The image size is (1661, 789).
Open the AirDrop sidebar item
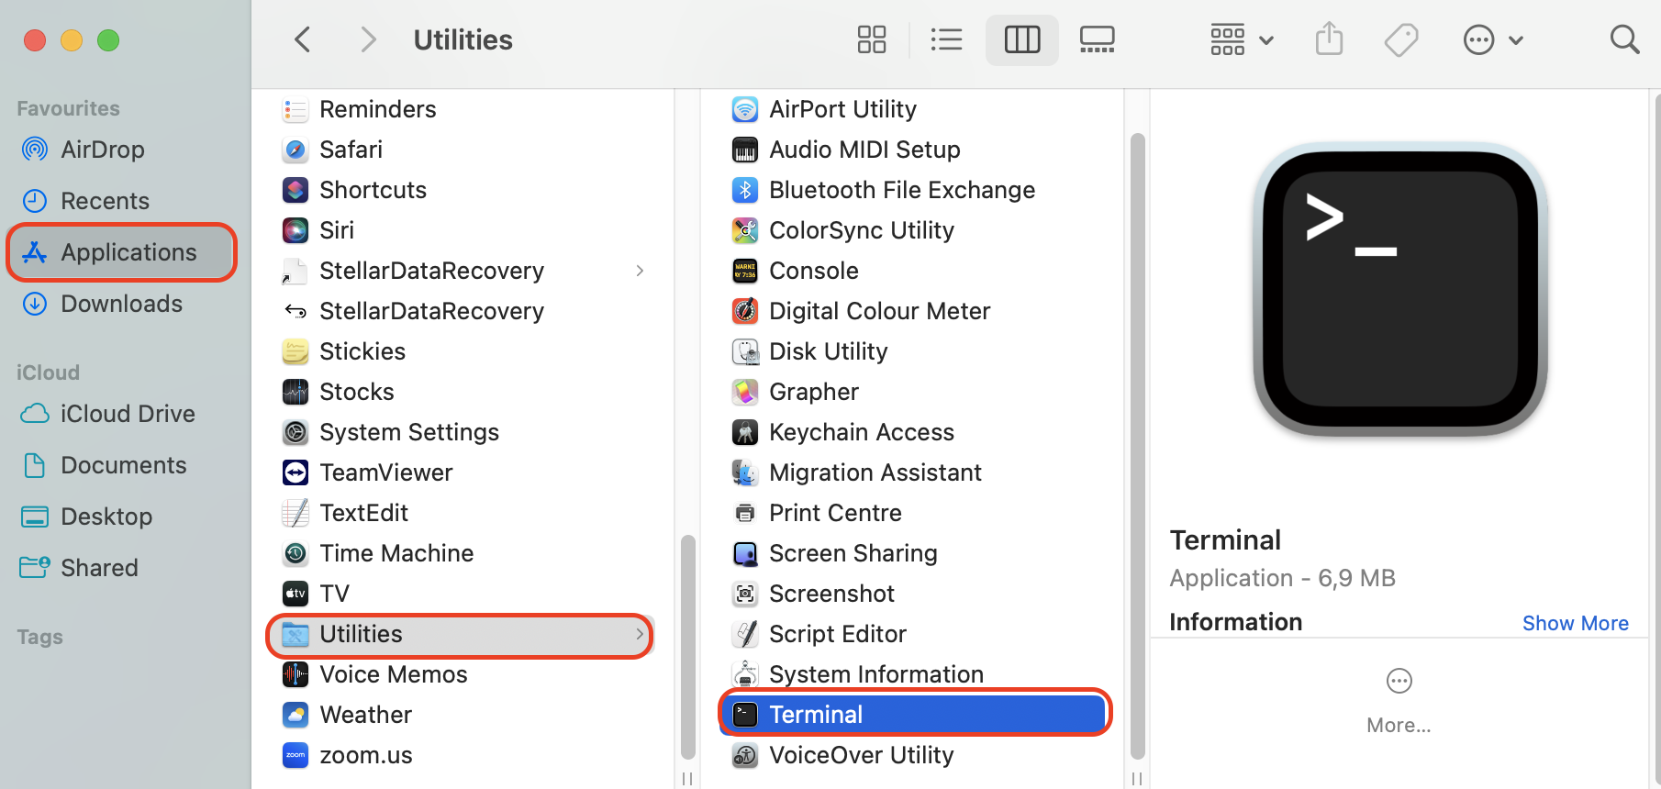point(102,149)
